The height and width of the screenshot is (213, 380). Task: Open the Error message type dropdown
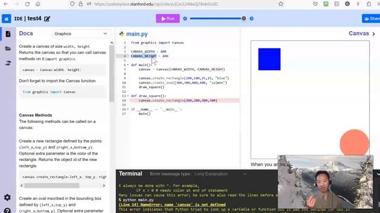coord(220,174)
